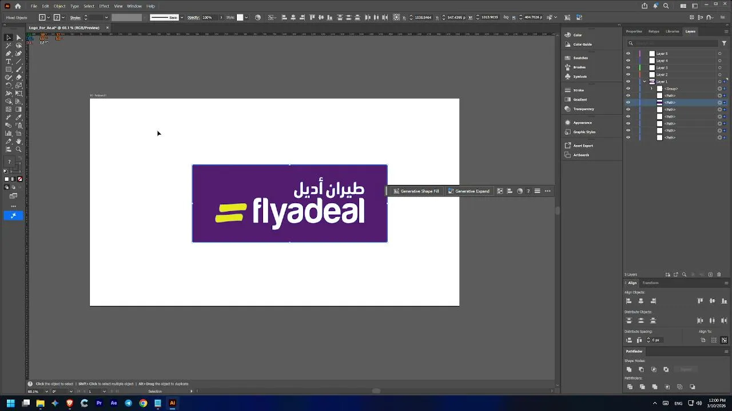Screen dimensions: 732x411
Task: Click the Layers panel filter icon
Action: (725, 43)
